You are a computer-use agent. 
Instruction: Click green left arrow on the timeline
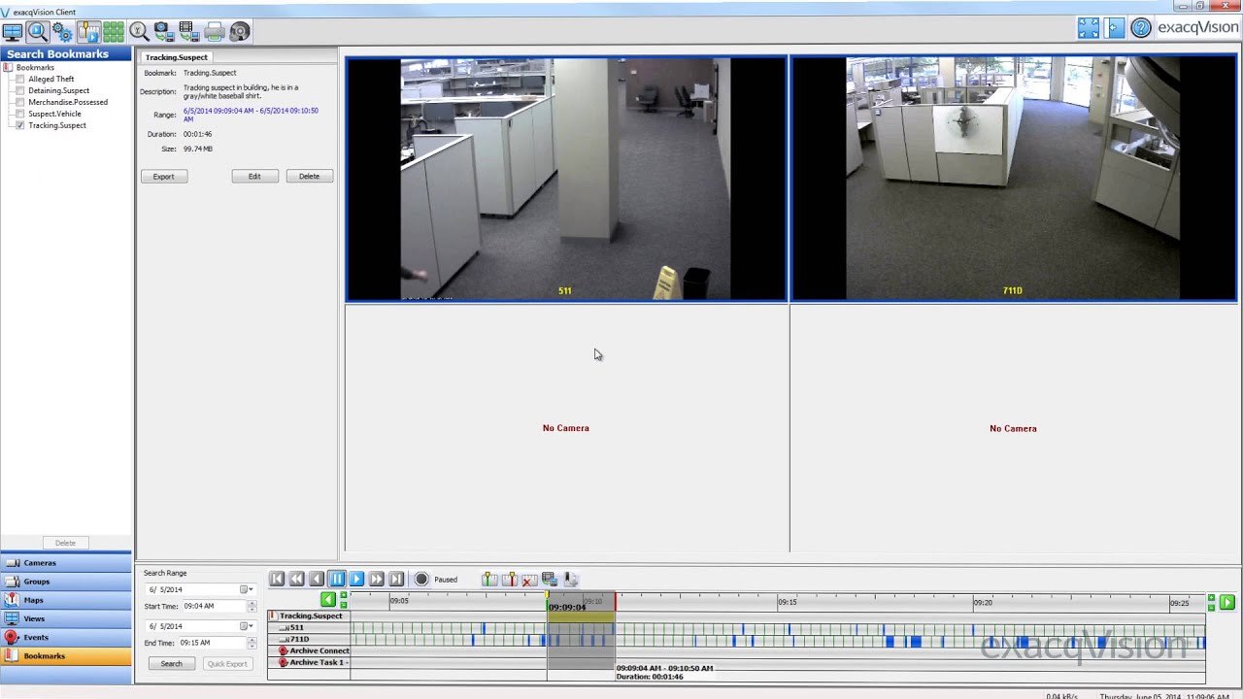328,600
